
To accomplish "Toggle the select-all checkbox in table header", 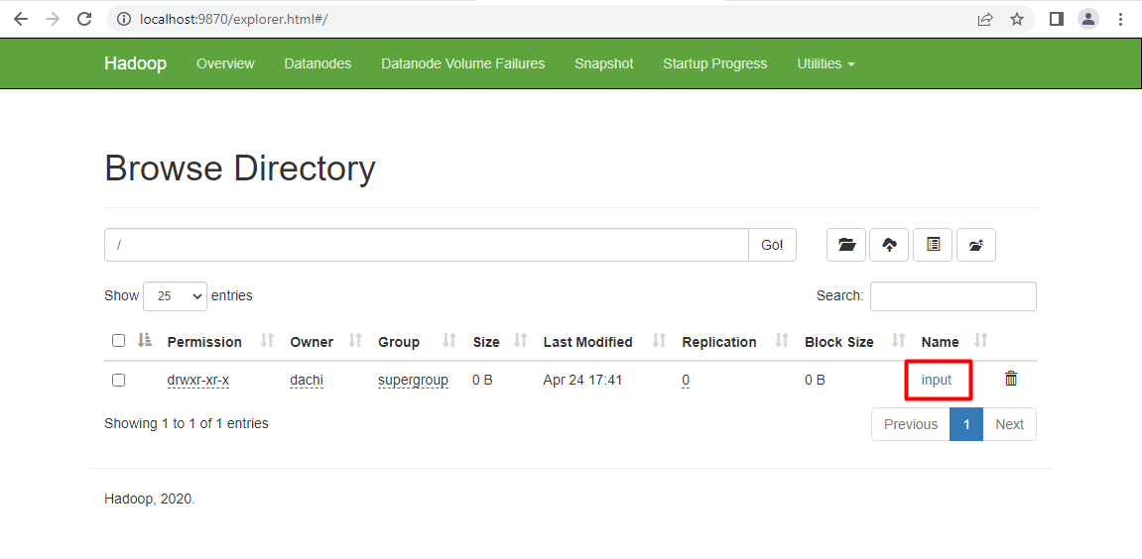I will coord(119,341).
